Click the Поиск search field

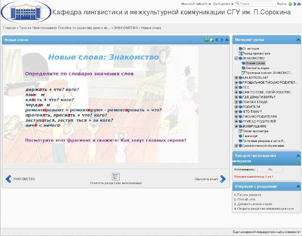255,4
